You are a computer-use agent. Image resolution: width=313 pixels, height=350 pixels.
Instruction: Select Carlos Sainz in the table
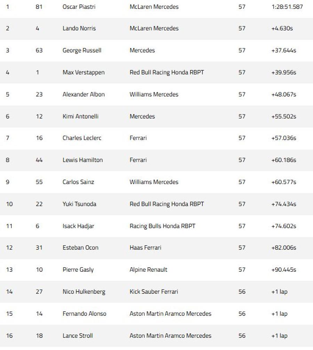[x=78, y=182]
